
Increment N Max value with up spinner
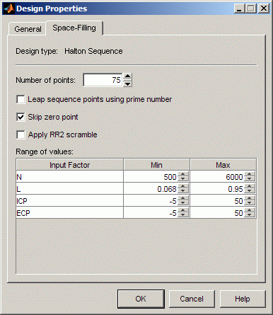[250, 174]
